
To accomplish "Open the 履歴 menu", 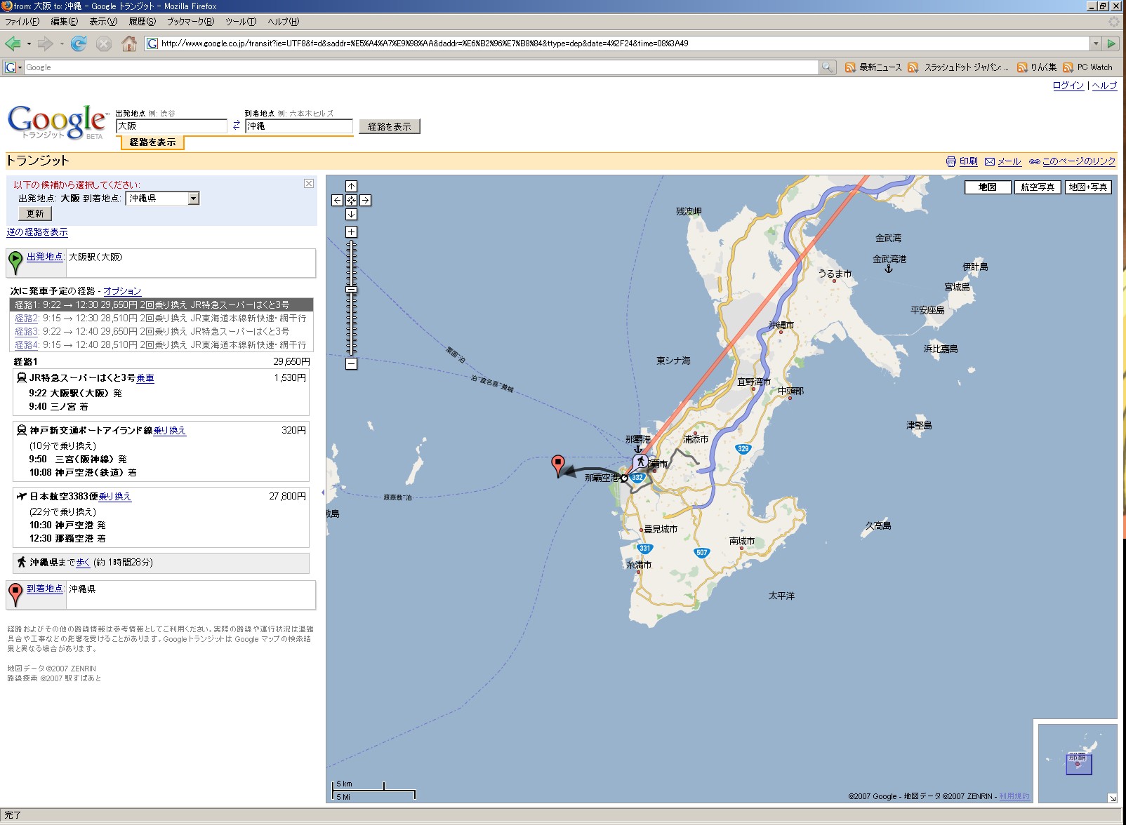I will [x=142, y=22].
